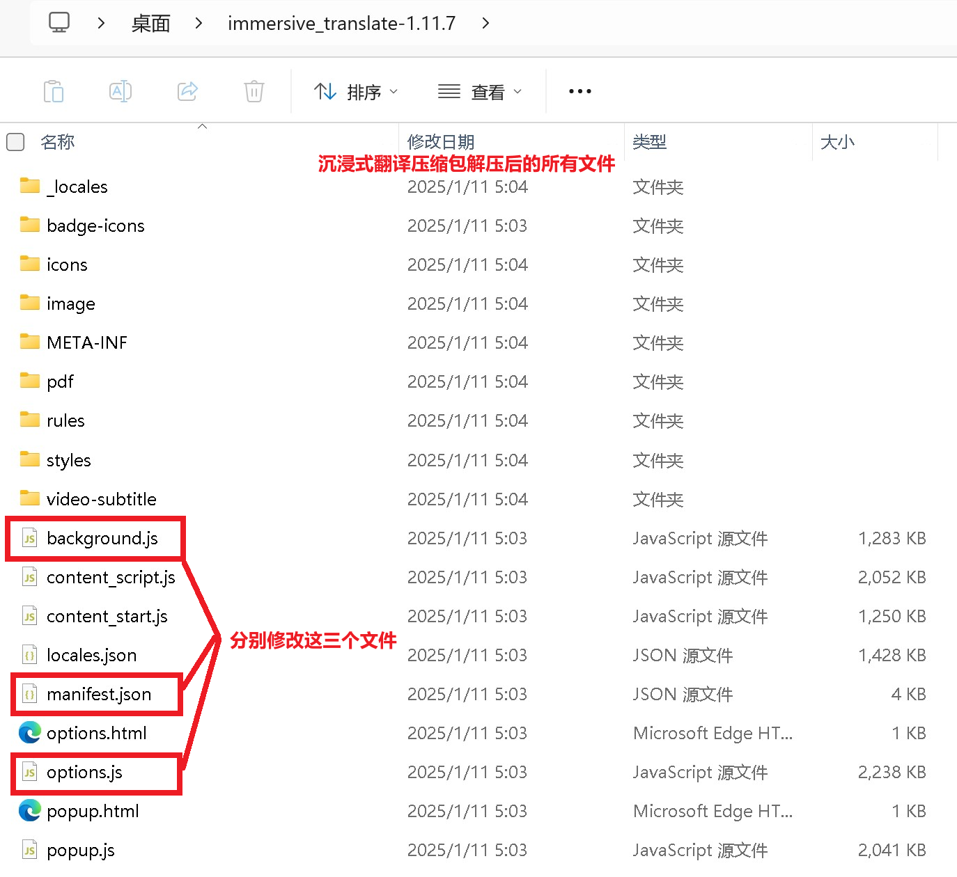Click the video-subtitle folder icon

(30, 498)
